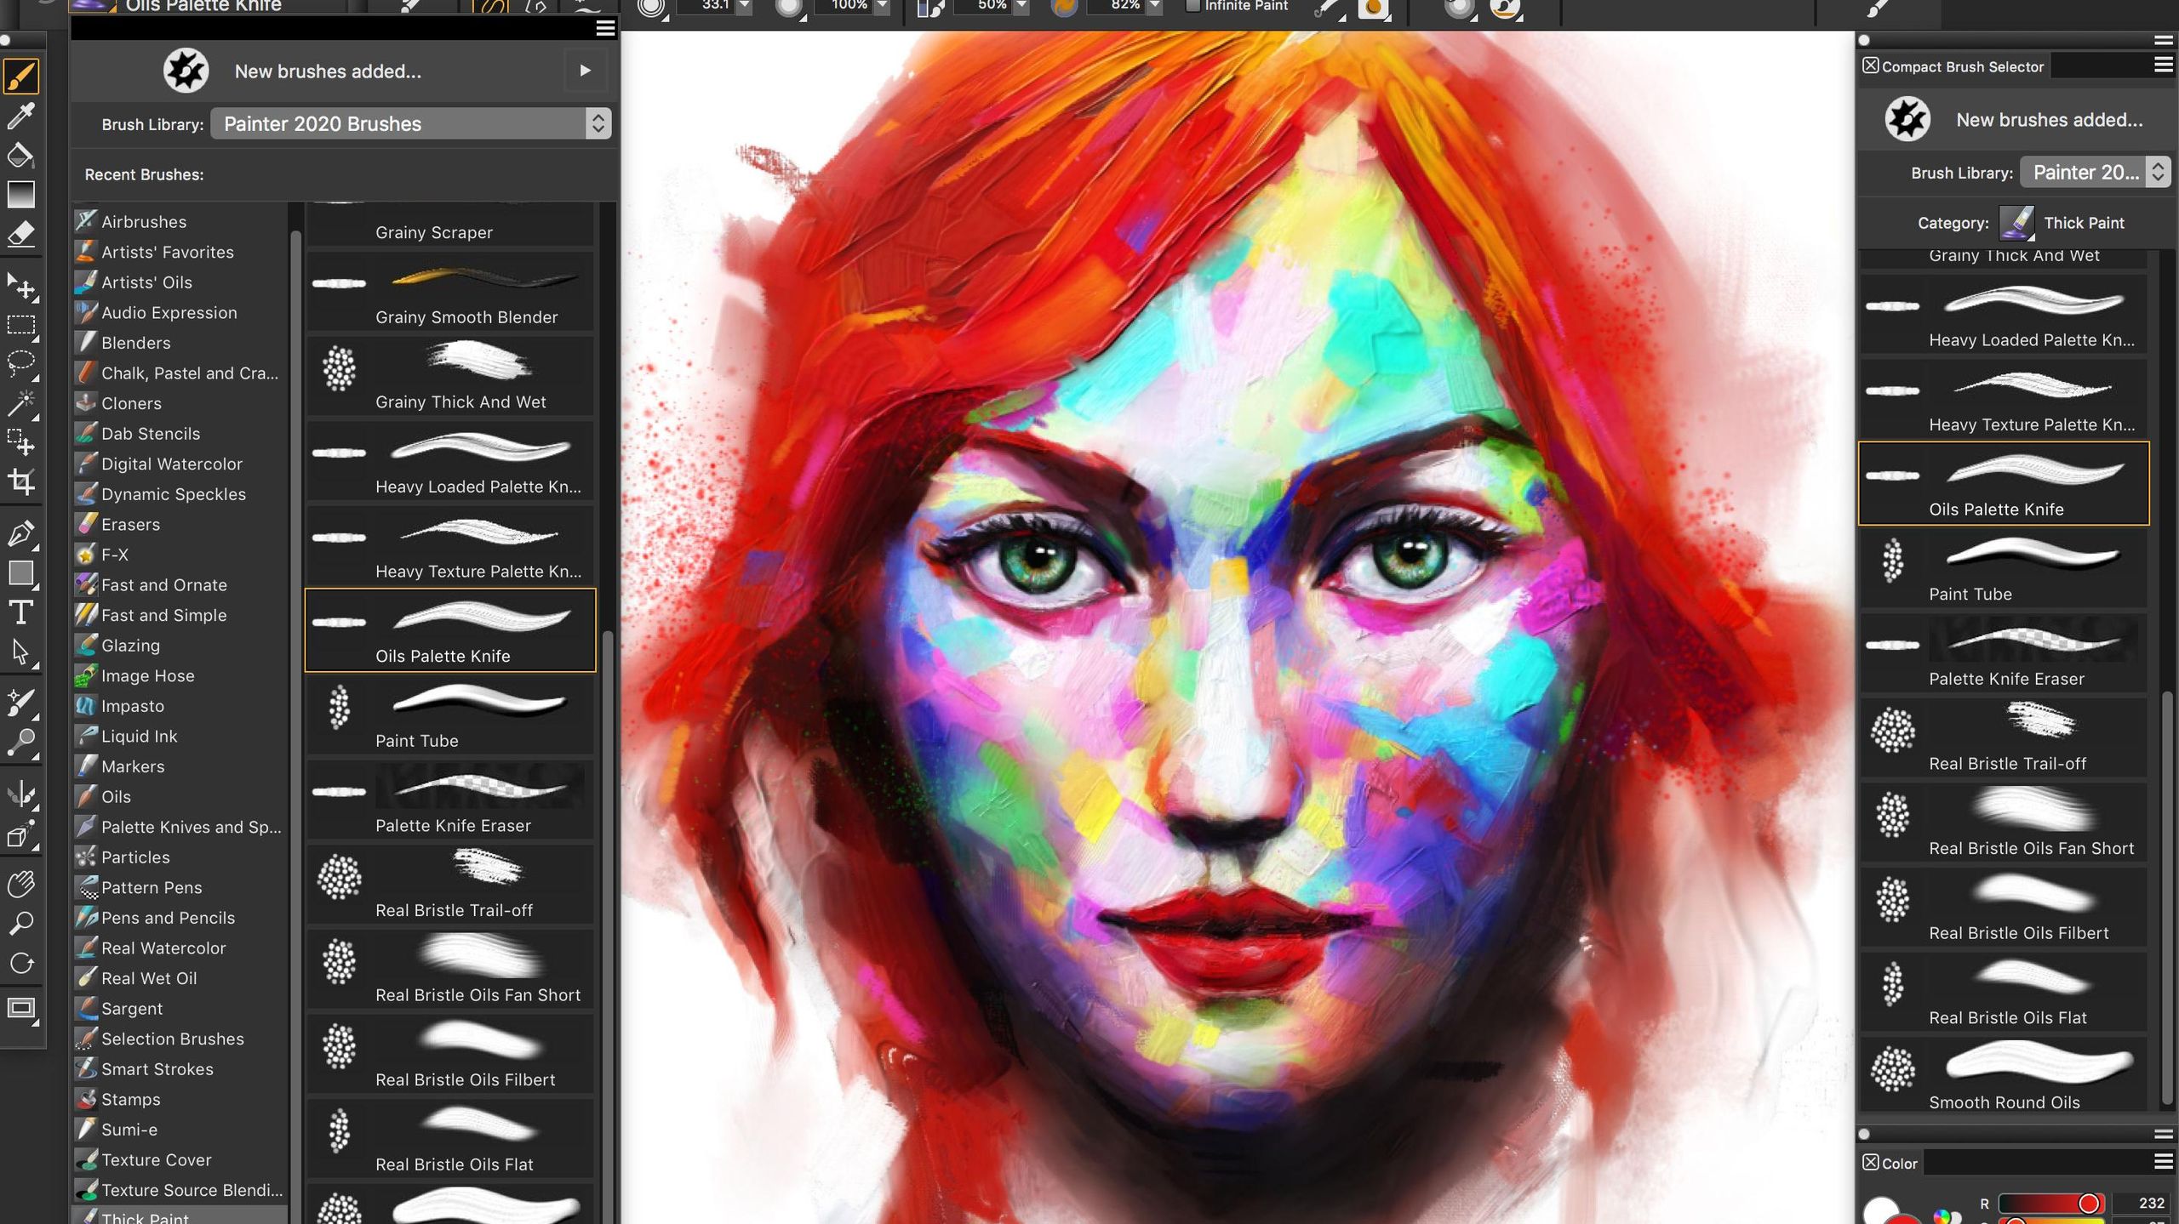Screen dimensions: 2179x1224
Task: Play the New brushes added announcement
Action: click(x=585, y=71)
